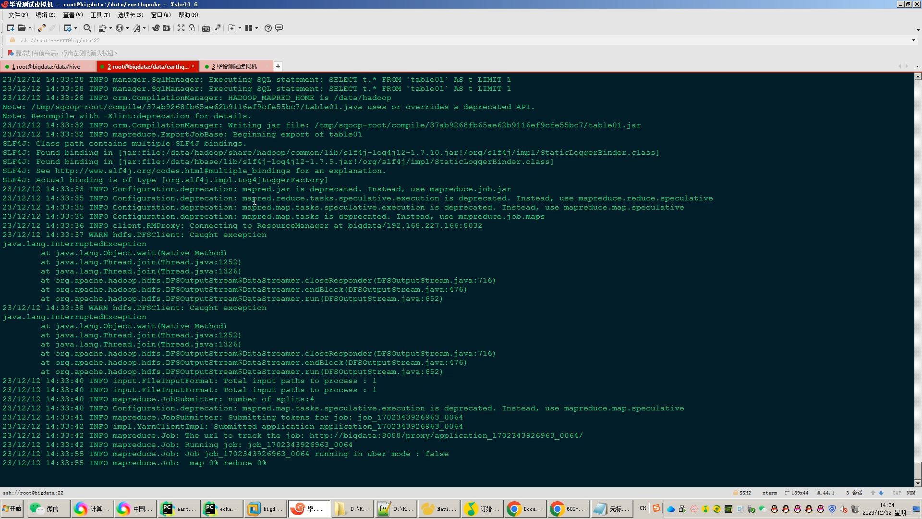Open the 文件(F) menu
This screenshot has width=922, height=519.
pos(18,15)
